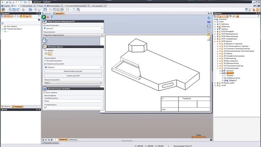Select the Избранное item in the tree
The image size is (261, 147).
pos(226,27)
